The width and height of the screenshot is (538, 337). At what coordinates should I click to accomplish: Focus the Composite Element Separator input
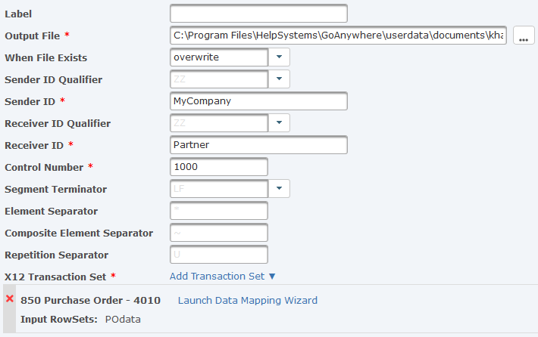coord(219,233)
